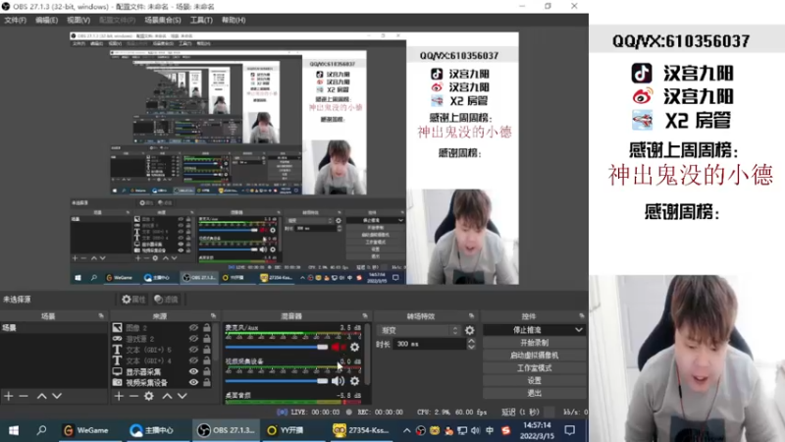This screenshot has height=442, width=785.
Task: Click the 滤镜 filters button
Action: click(x=167, y=300)
